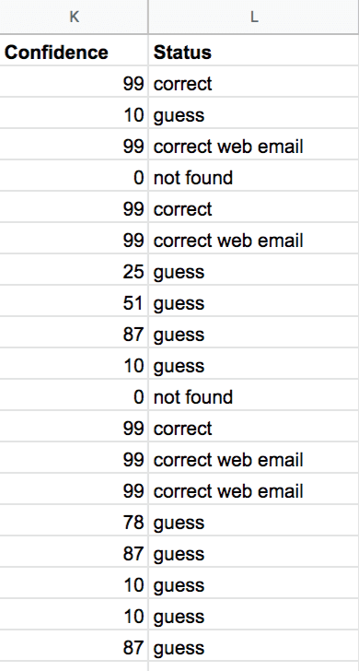
Task: Select the last 'correct web email' cell
Action: pyautogui.click(x=254, y=489)
